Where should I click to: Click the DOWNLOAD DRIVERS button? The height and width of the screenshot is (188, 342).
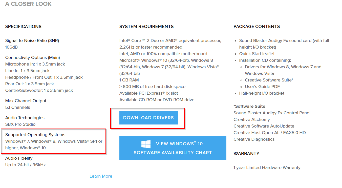(148, 117)
